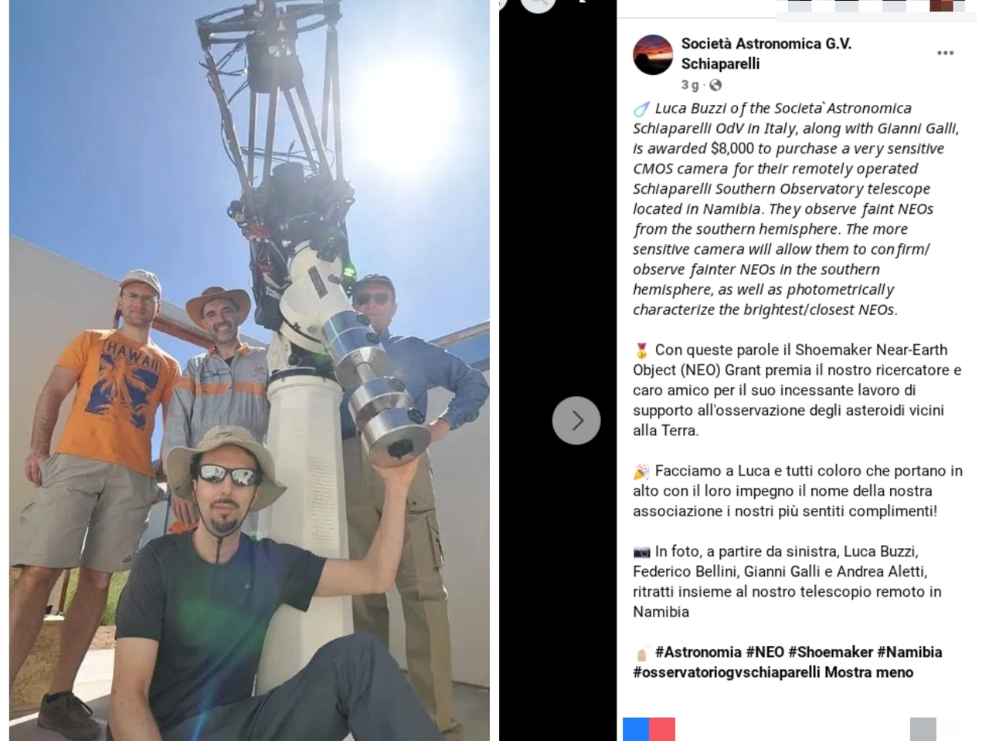
Task: Open the #NEO hashtag
Action: pyautogui.click(x=765, y=652)
